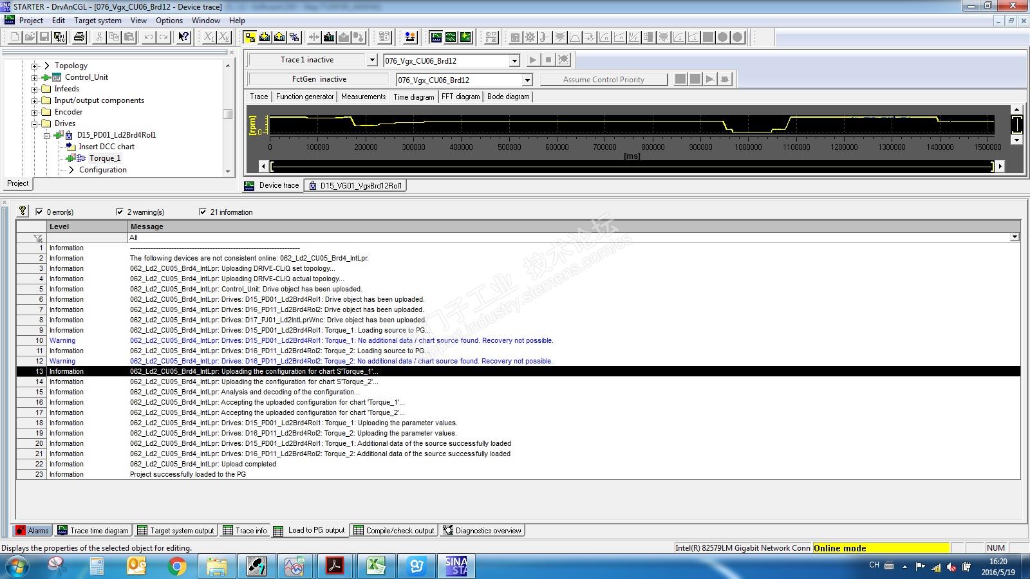The image size is (1030, 579).
Task: Click the Load project to PG icon
Action: click(x=279, y=37)
